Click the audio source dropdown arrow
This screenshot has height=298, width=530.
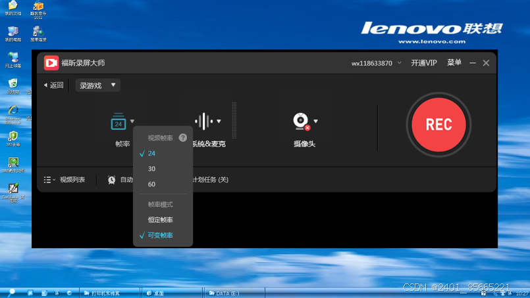coord(219,121)
